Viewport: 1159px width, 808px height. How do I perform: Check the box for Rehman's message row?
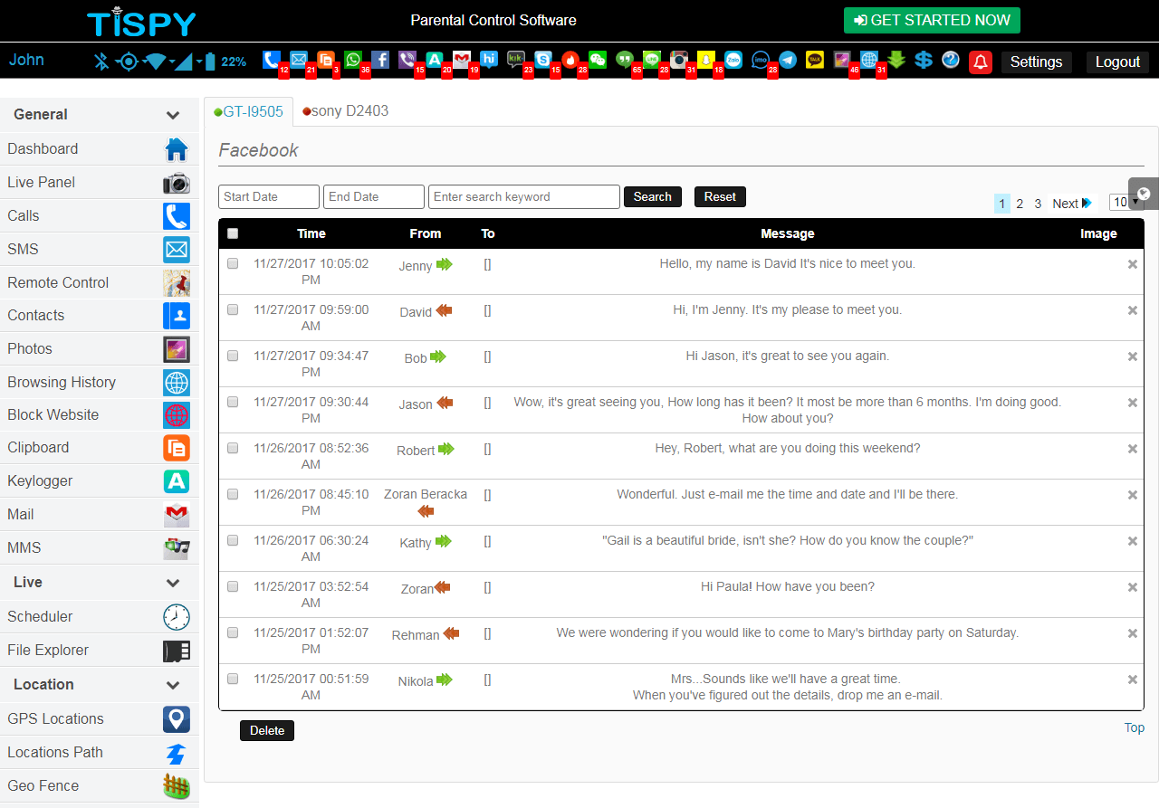tap(233, 632)
